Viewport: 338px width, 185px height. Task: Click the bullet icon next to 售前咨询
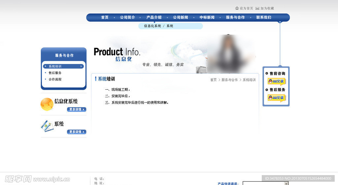point(267,74)
